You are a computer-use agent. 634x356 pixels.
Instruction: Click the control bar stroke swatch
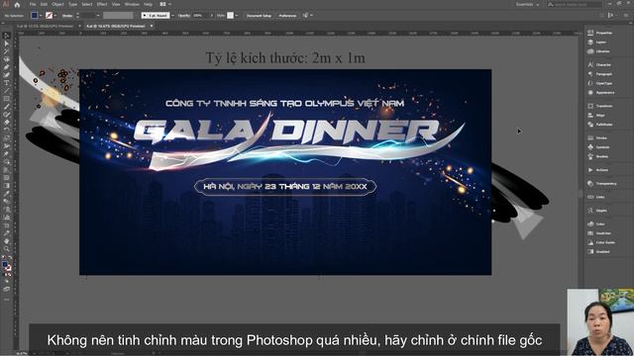49,16
